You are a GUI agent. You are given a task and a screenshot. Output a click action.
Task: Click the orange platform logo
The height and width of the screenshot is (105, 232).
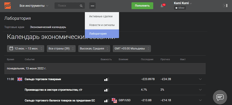pos(8,6)
